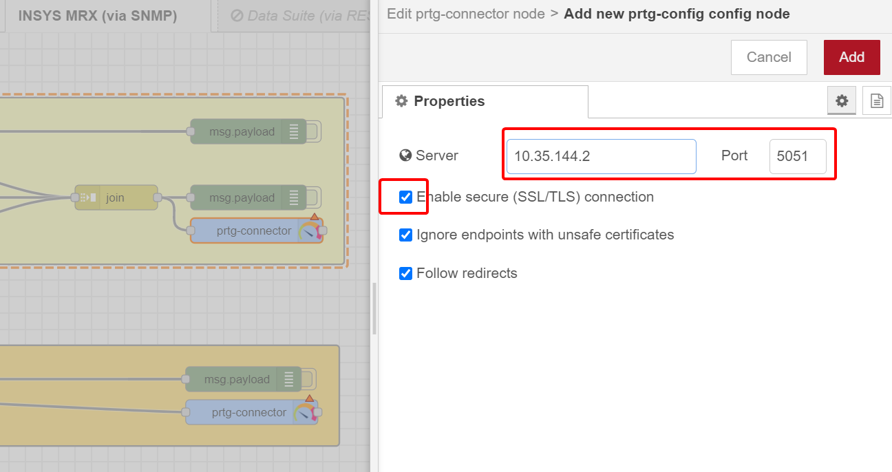This screenshot has width=892, height=472.
Task: Toggle the bottom msg.payload debug node output button
Action: coord(309,379)
